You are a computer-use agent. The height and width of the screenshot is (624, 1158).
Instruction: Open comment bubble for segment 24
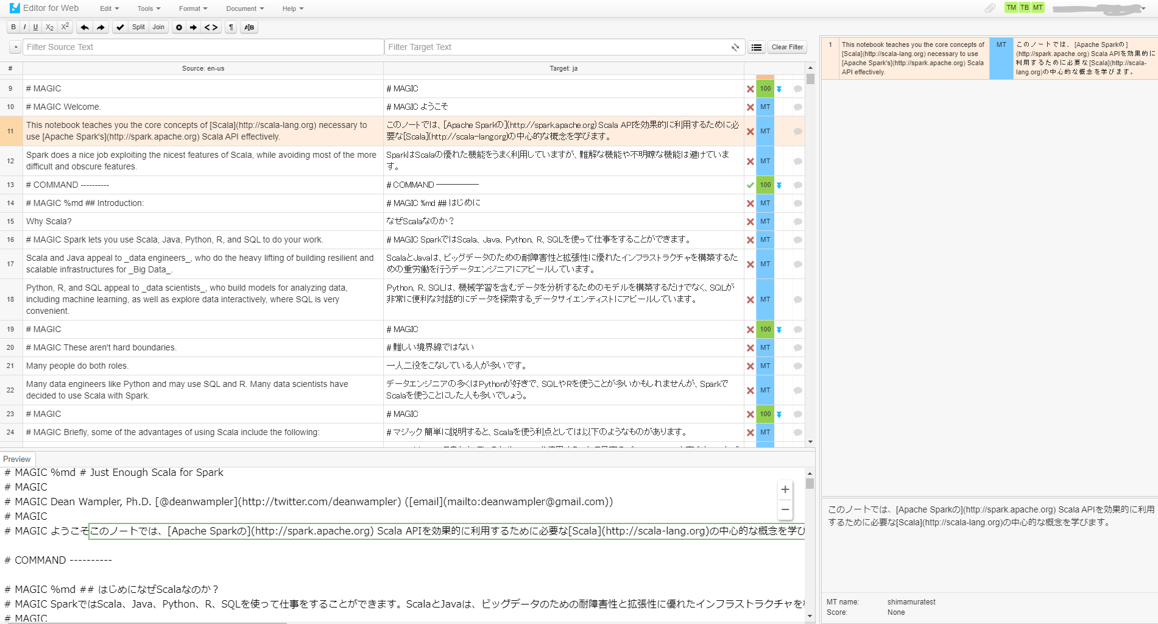798,433
